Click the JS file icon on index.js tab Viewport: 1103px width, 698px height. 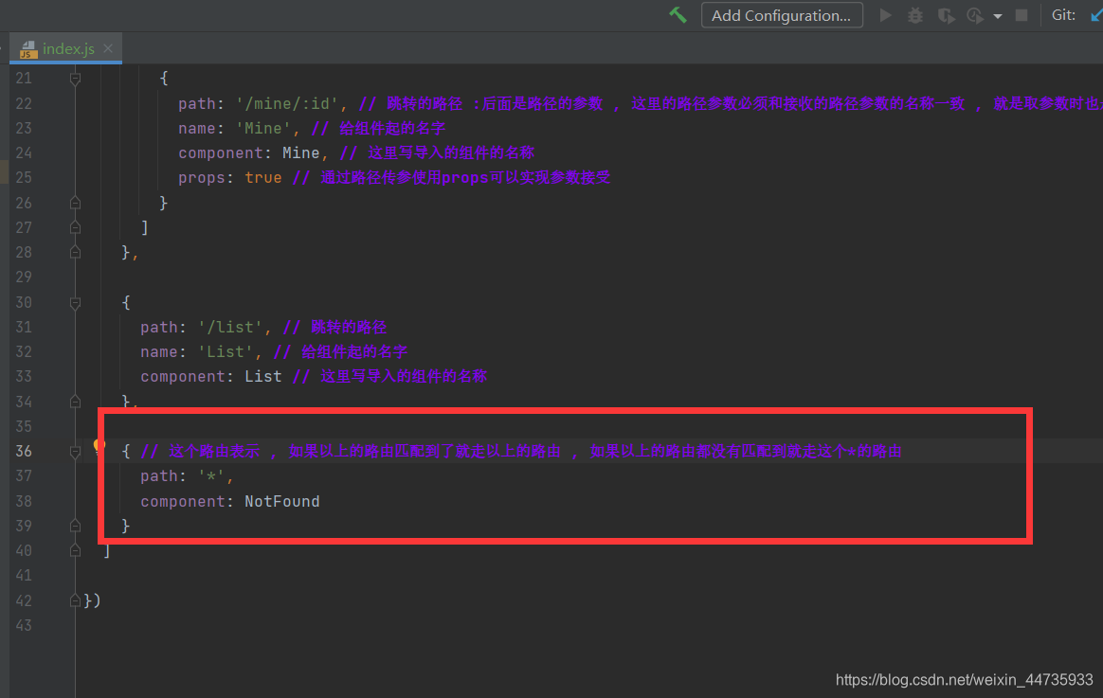point(28,49)
